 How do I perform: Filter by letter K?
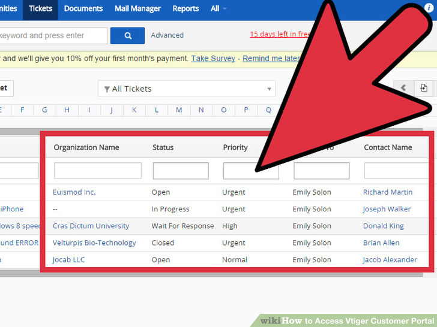click(x=134, y=110)
